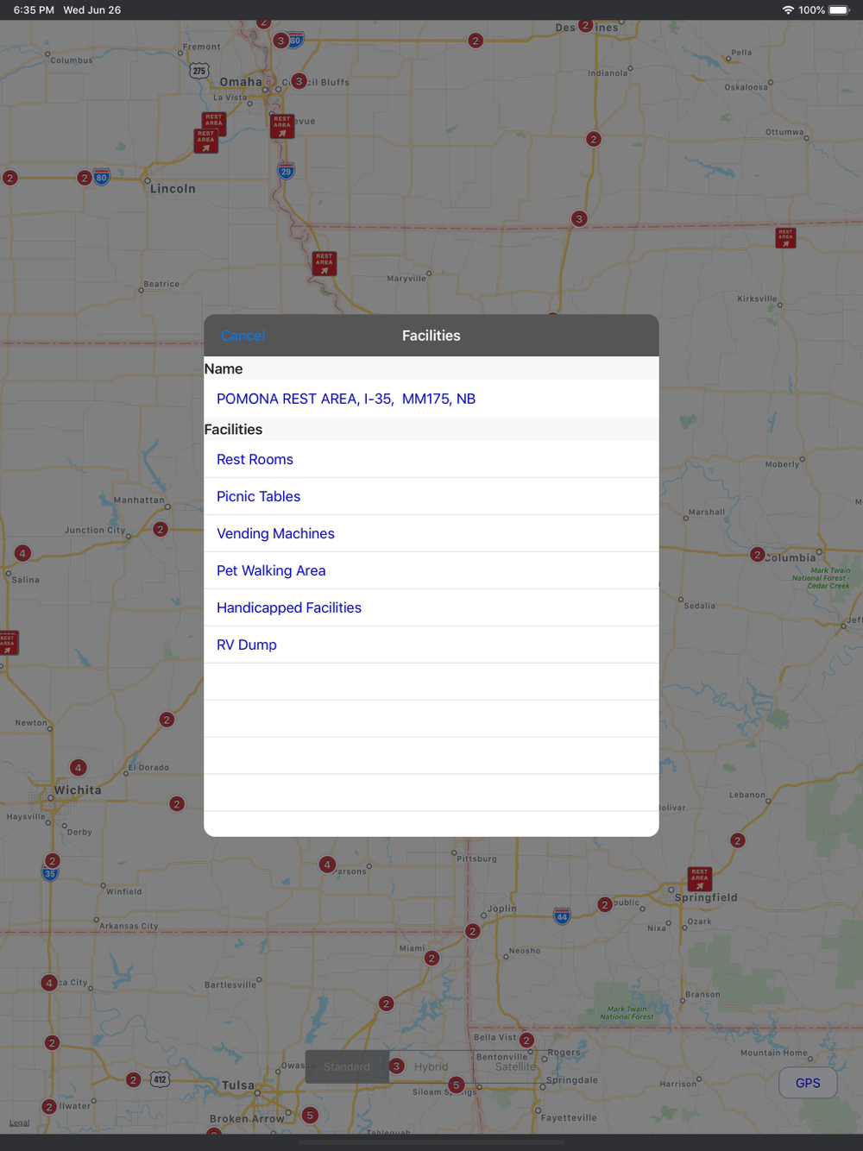Open cluster 2 marker at Des Moines
Screen dimensions: 863x1151
tap(586, 25)
